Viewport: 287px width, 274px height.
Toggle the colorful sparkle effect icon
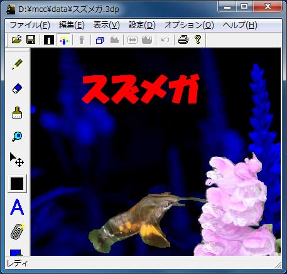(x=64, y=40)
